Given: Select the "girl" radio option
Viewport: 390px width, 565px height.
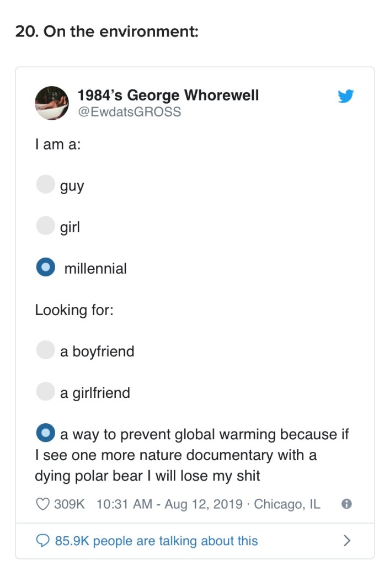Looking at the screenshot, I should tap(45, 226).
